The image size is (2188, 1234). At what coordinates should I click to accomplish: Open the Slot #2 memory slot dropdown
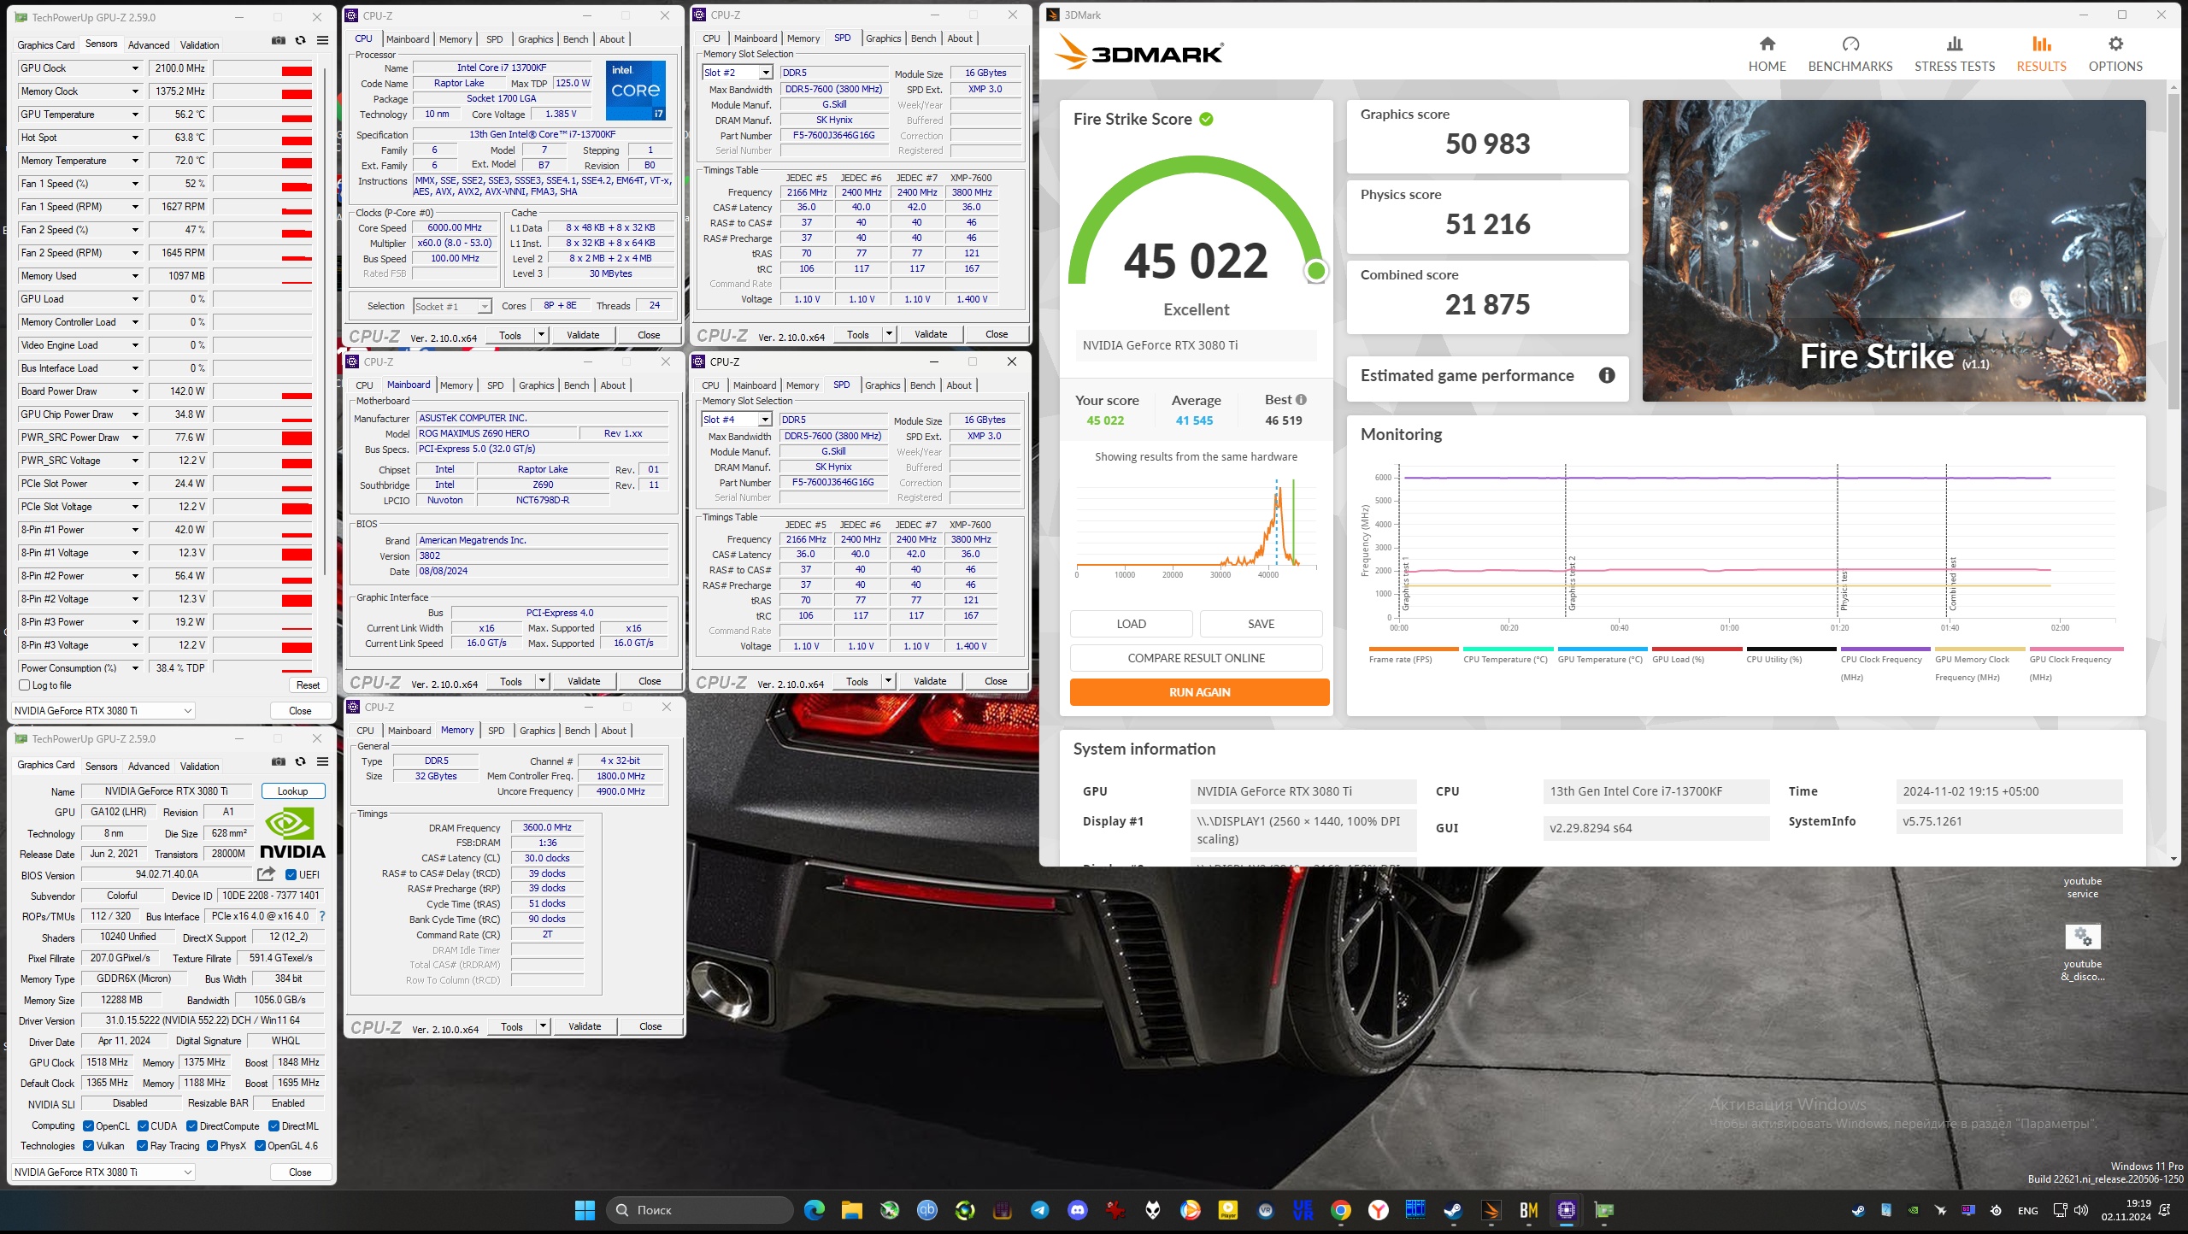738,73
